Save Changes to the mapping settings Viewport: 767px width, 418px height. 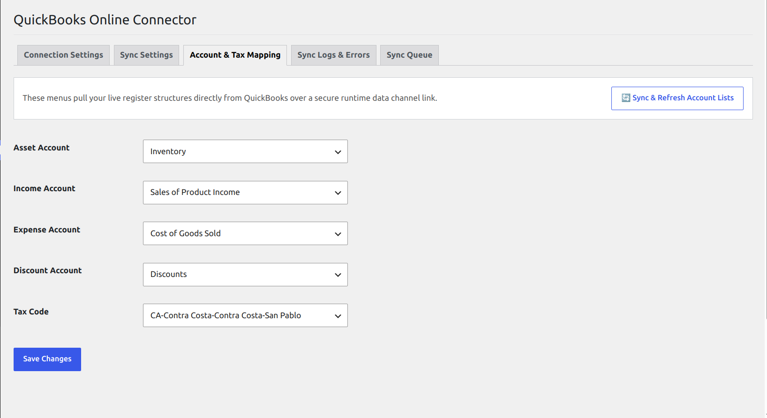pyautogui.click(x=47, y=359)
